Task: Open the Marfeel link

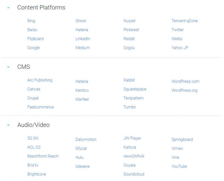Action: (82, 100)
